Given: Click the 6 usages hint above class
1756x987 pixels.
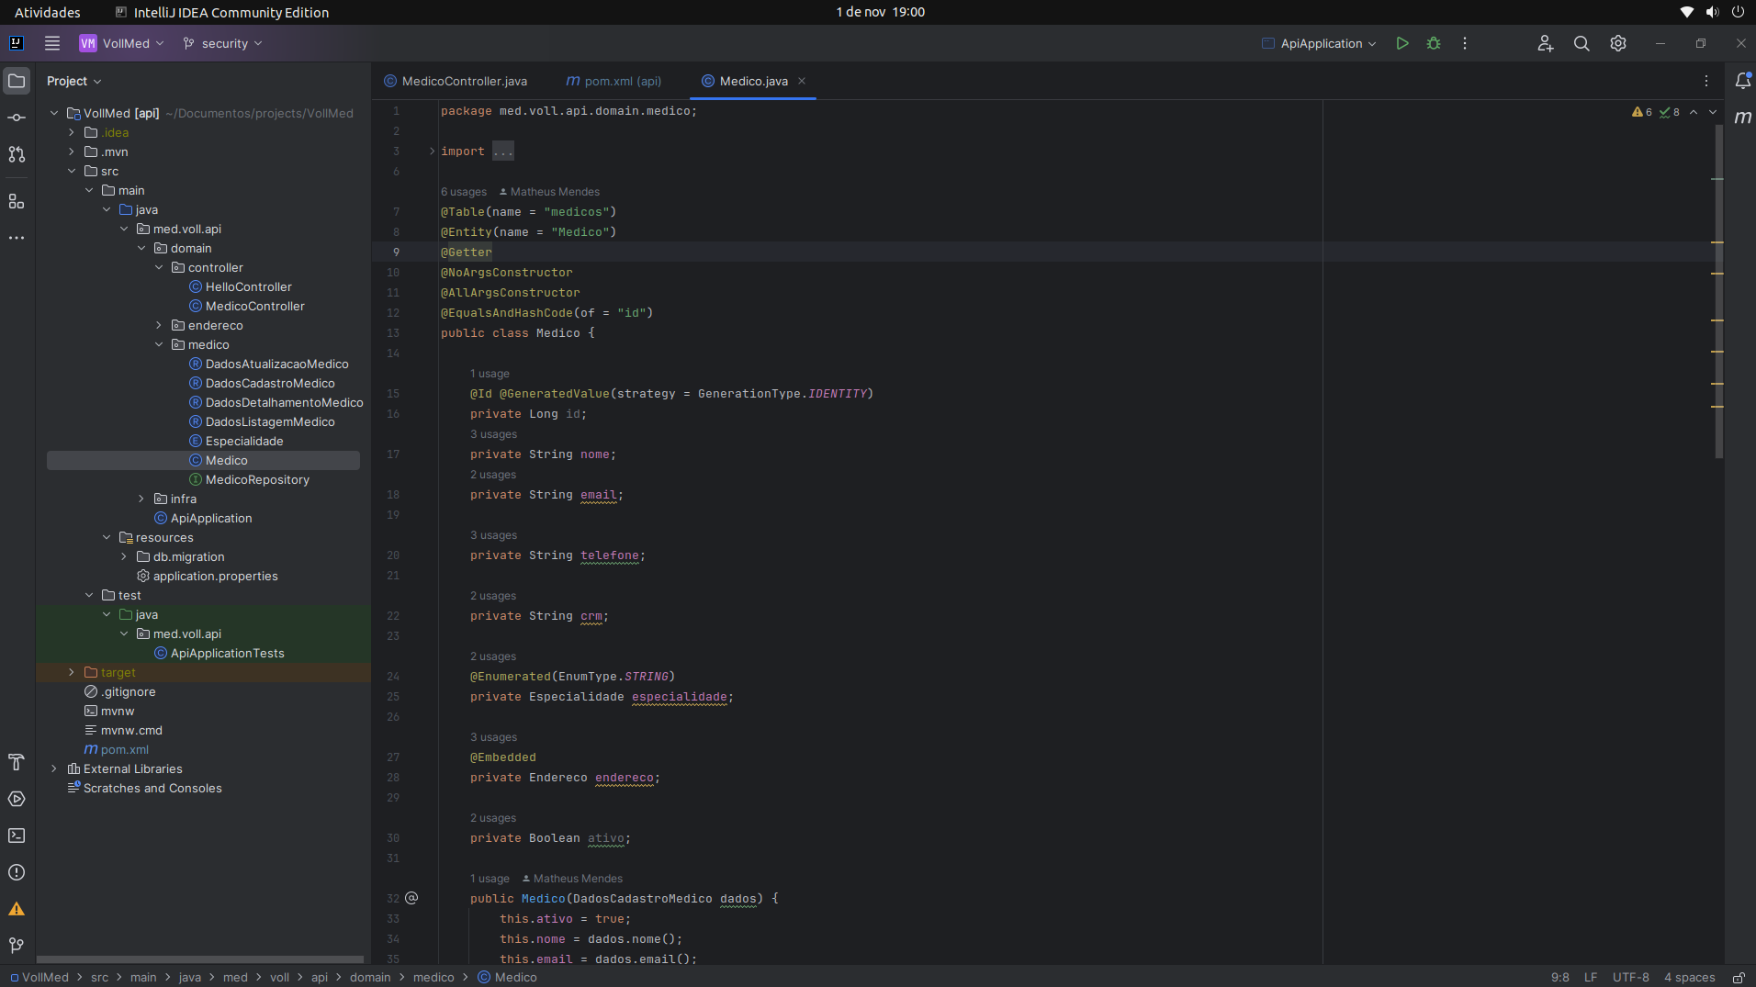Looking at the screenshot, I should pos(464,192).
